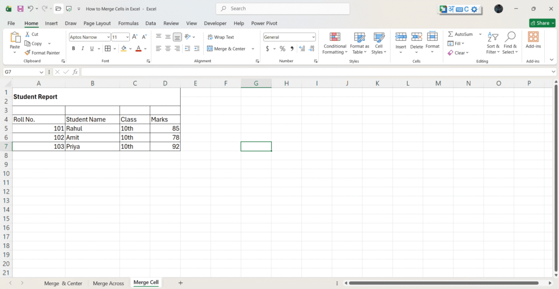This screenshot has height=289, width=559.
Task: Open the Format cells icon menu
Action: point(432,37)
